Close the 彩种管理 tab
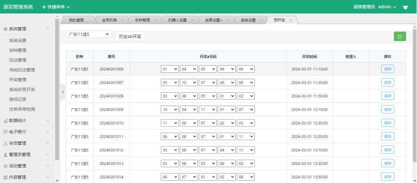417x183 pixels. [155, 20]
